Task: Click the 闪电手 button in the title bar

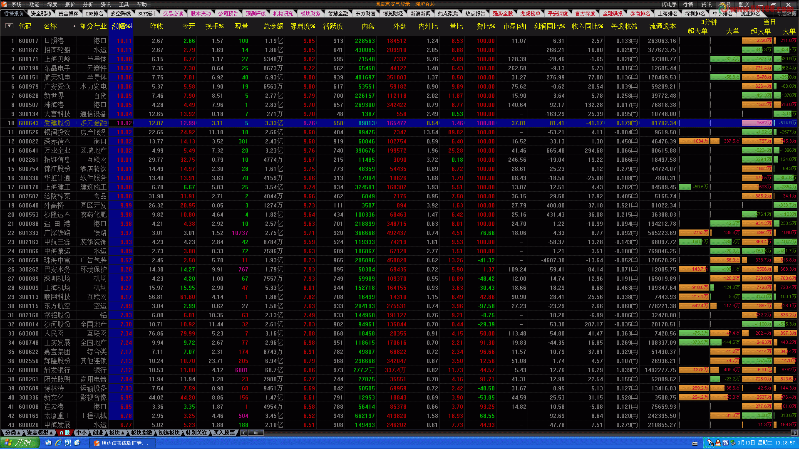Action: 669,4
